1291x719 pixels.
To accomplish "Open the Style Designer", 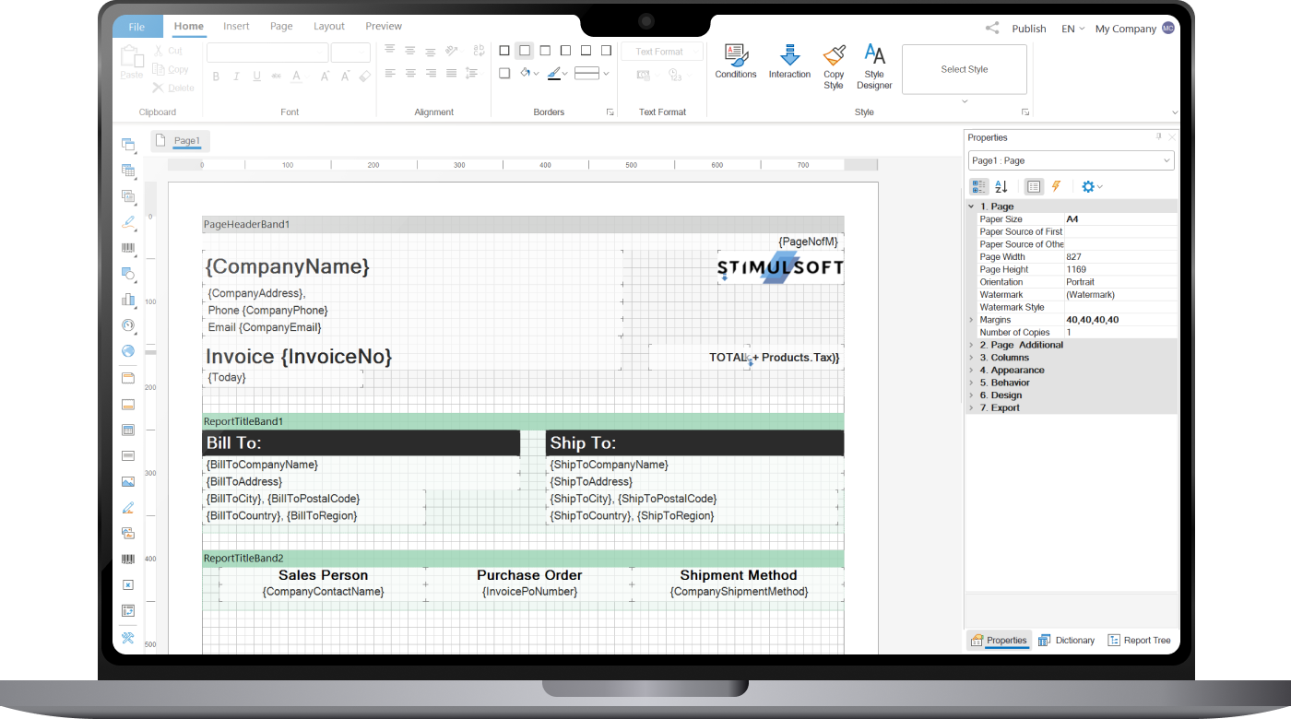I will 874,65.
